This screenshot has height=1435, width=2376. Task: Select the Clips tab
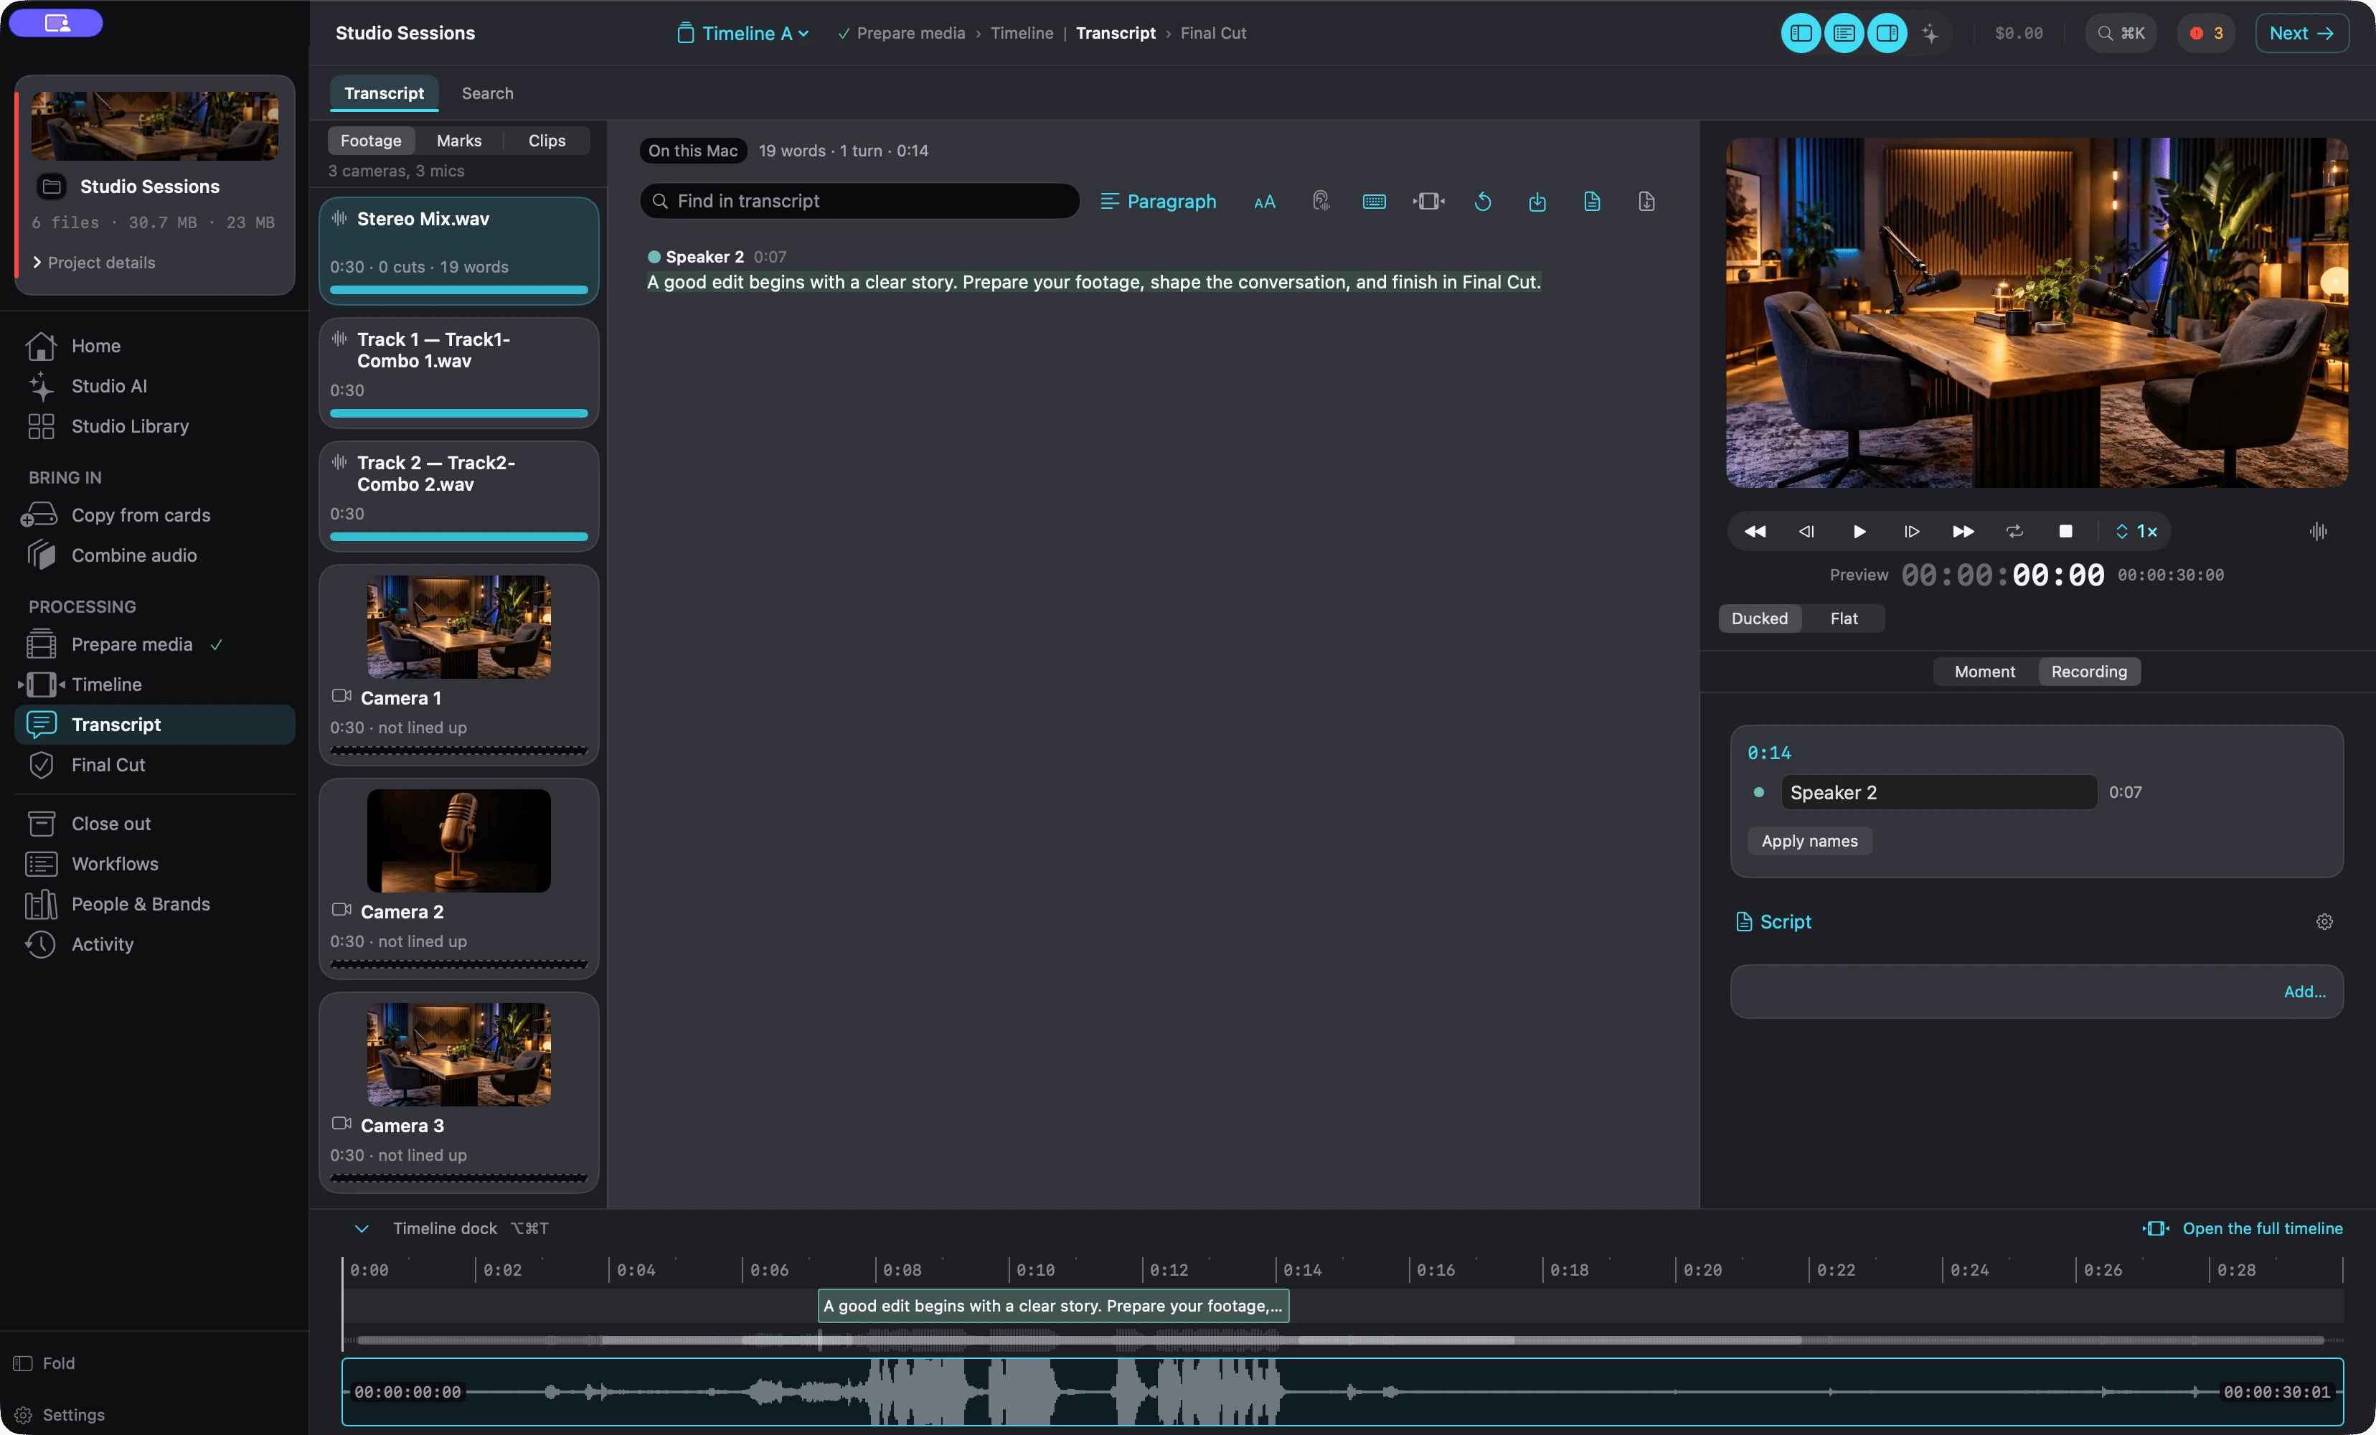tap(547, 141)
